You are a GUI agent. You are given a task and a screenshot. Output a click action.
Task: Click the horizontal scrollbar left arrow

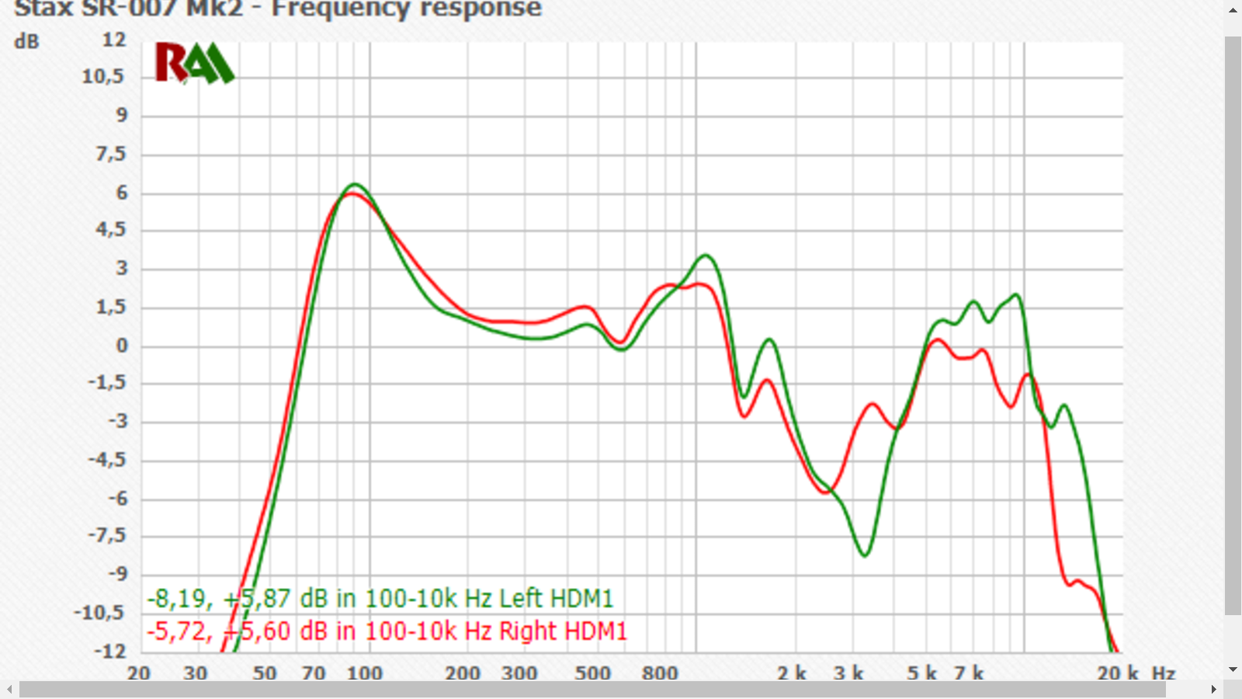(9, 690)
